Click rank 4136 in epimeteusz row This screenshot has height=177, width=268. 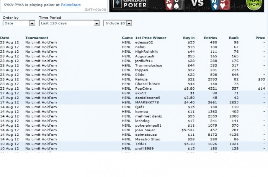coord(234,134)
